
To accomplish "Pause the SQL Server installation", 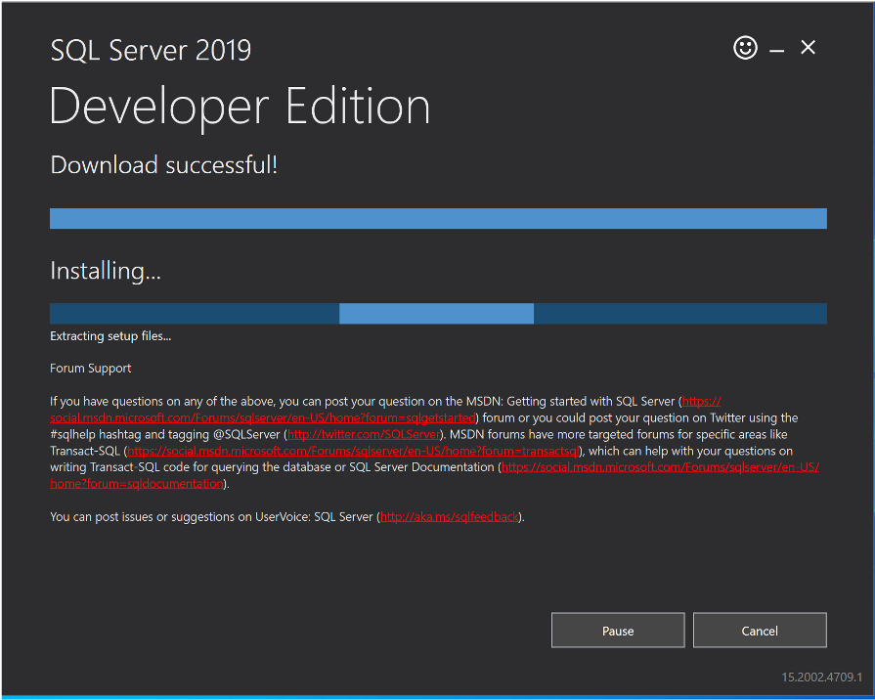I will (618, 630).
